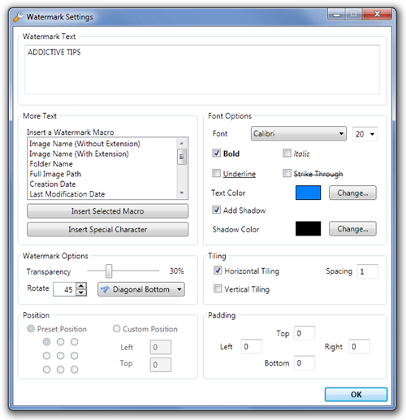Click the Diagonal Bottom direction icon
This screenshot has width=406, height=420.
[x=105, y=289]
